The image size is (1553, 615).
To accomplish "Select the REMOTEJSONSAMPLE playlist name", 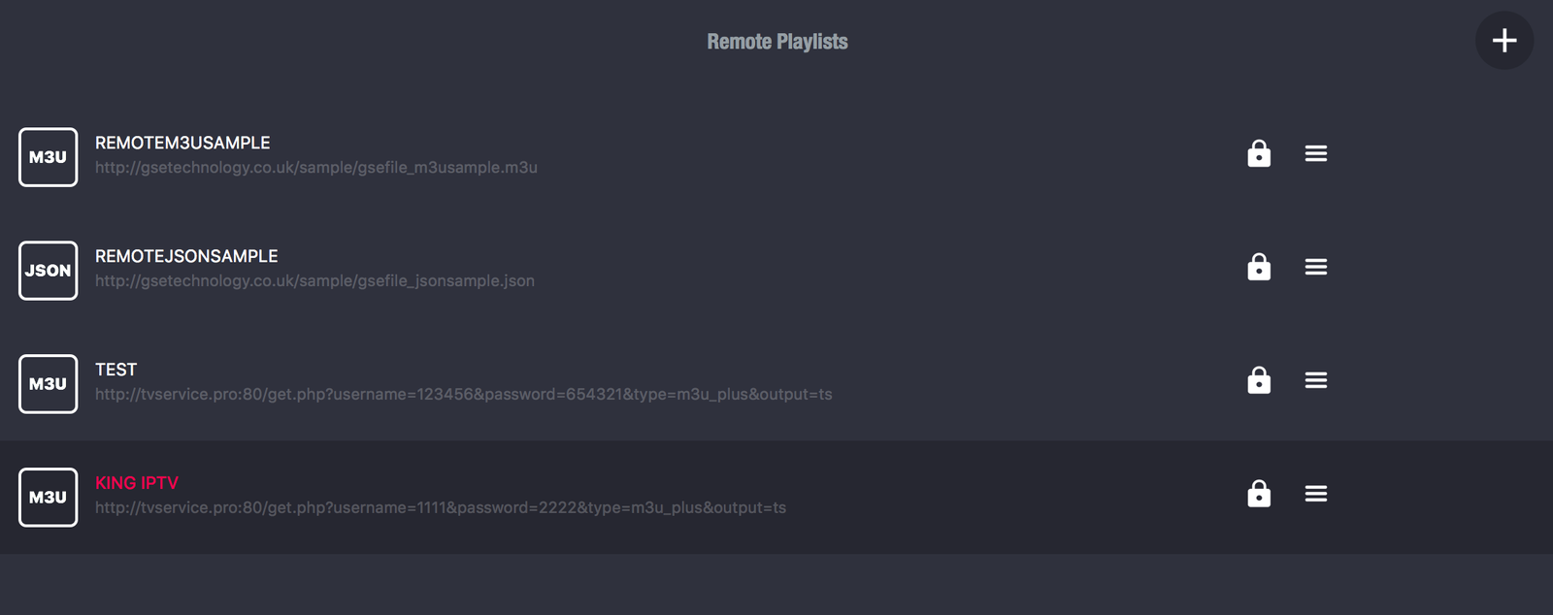I will 186,256.
